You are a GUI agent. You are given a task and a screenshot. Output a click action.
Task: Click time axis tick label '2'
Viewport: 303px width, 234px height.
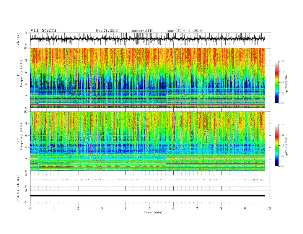78,208
